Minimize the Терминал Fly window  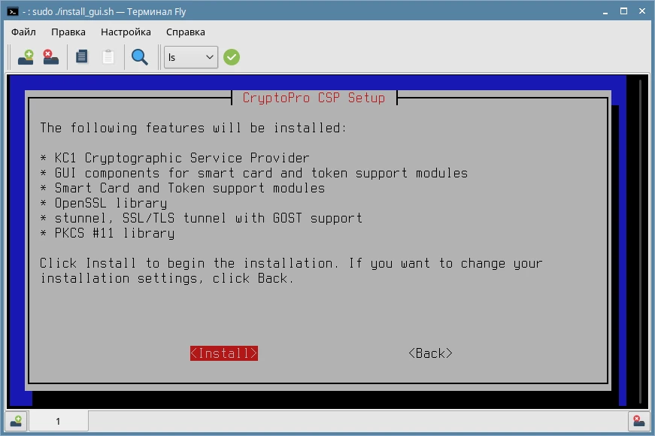pos(605,12)
